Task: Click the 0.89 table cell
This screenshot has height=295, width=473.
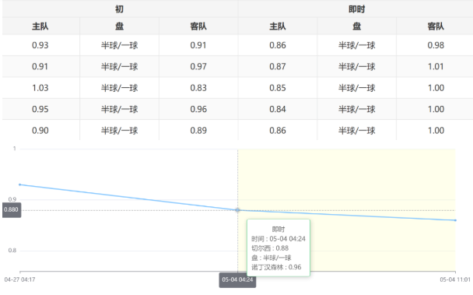Action: pyautogui.click(x=198, y=131)
